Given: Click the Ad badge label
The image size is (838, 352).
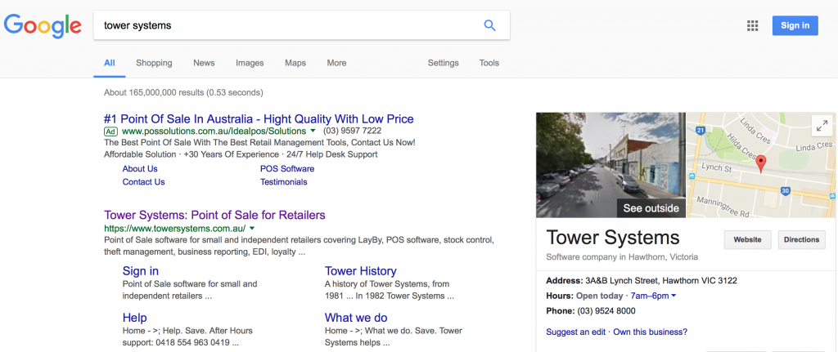Looking at the screenshot, I should [x=110, y=131].
